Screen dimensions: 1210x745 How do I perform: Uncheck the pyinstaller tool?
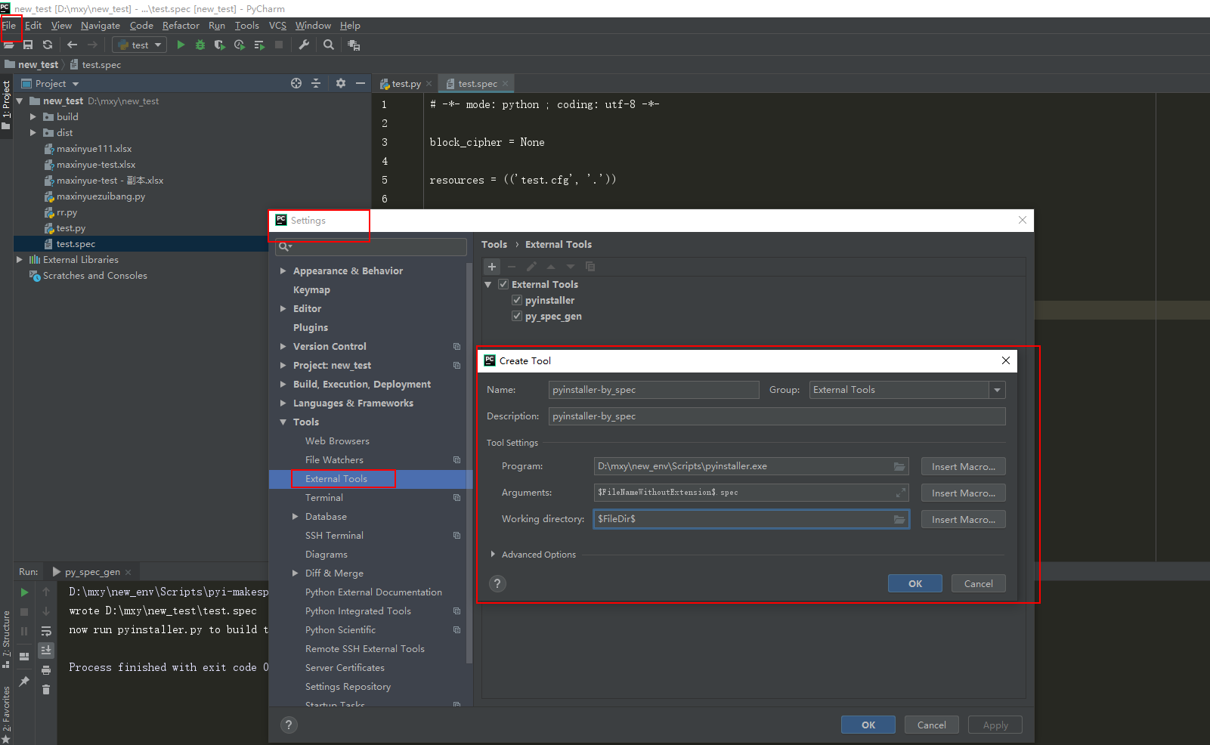pos(517,300)
